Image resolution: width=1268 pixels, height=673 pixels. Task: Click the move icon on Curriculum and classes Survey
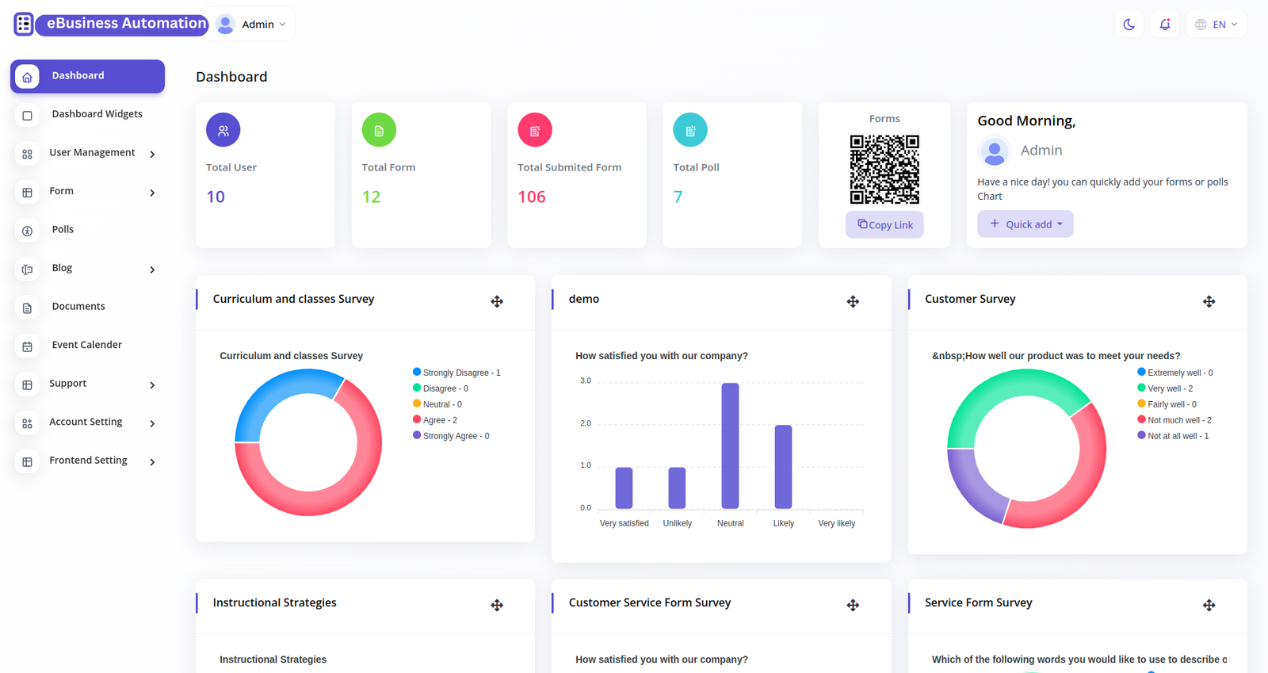[497, 301]
